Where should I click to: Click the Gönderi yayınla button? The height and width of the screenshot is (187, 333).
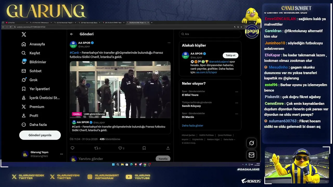coord(40,135)
